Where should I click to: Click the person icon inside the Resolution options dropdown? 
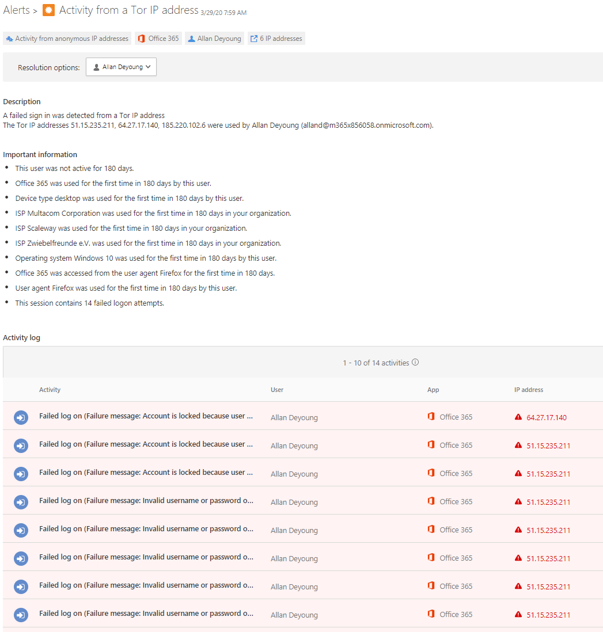(96, 67)
